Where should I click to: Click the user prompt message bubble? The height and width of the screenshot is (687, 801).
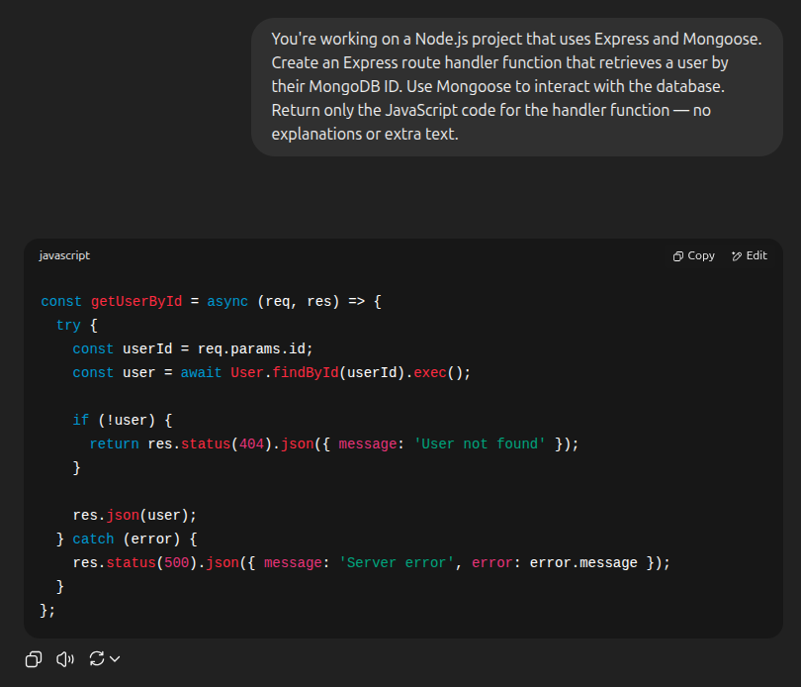point(517,87)
